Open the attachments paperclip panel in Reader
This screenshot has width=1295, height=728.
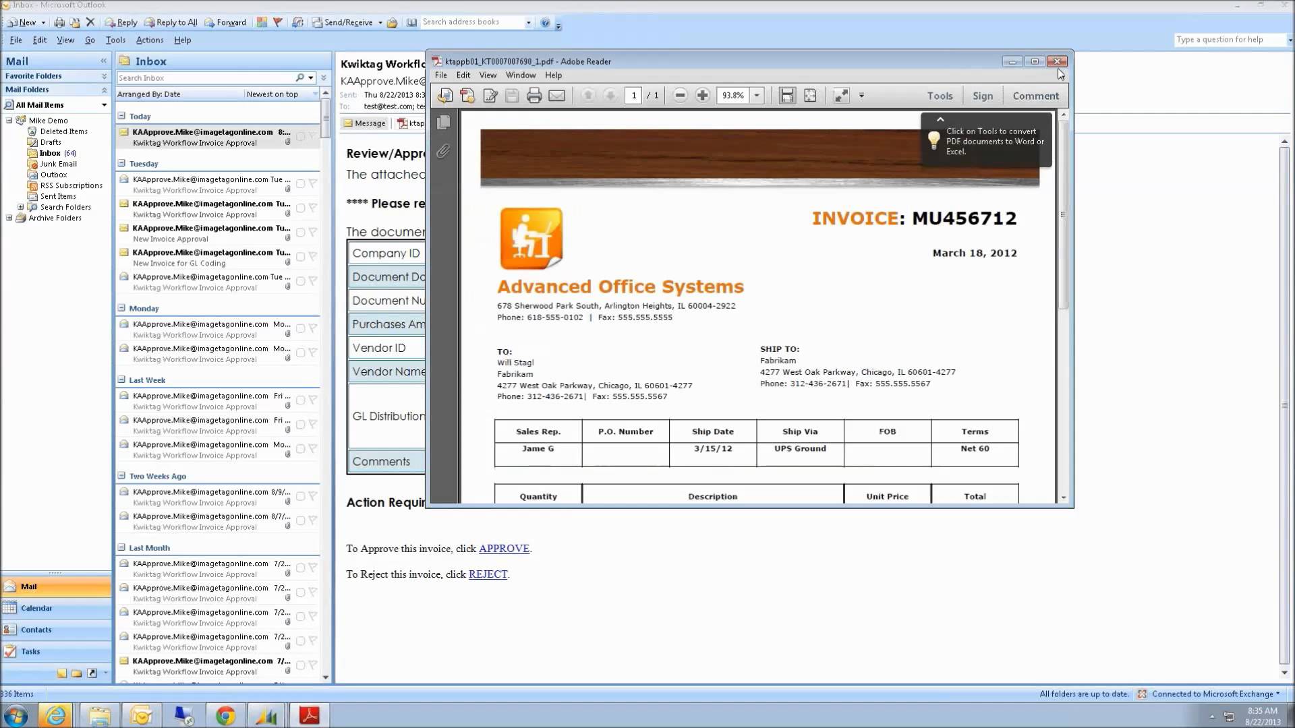tap(443, 151)
